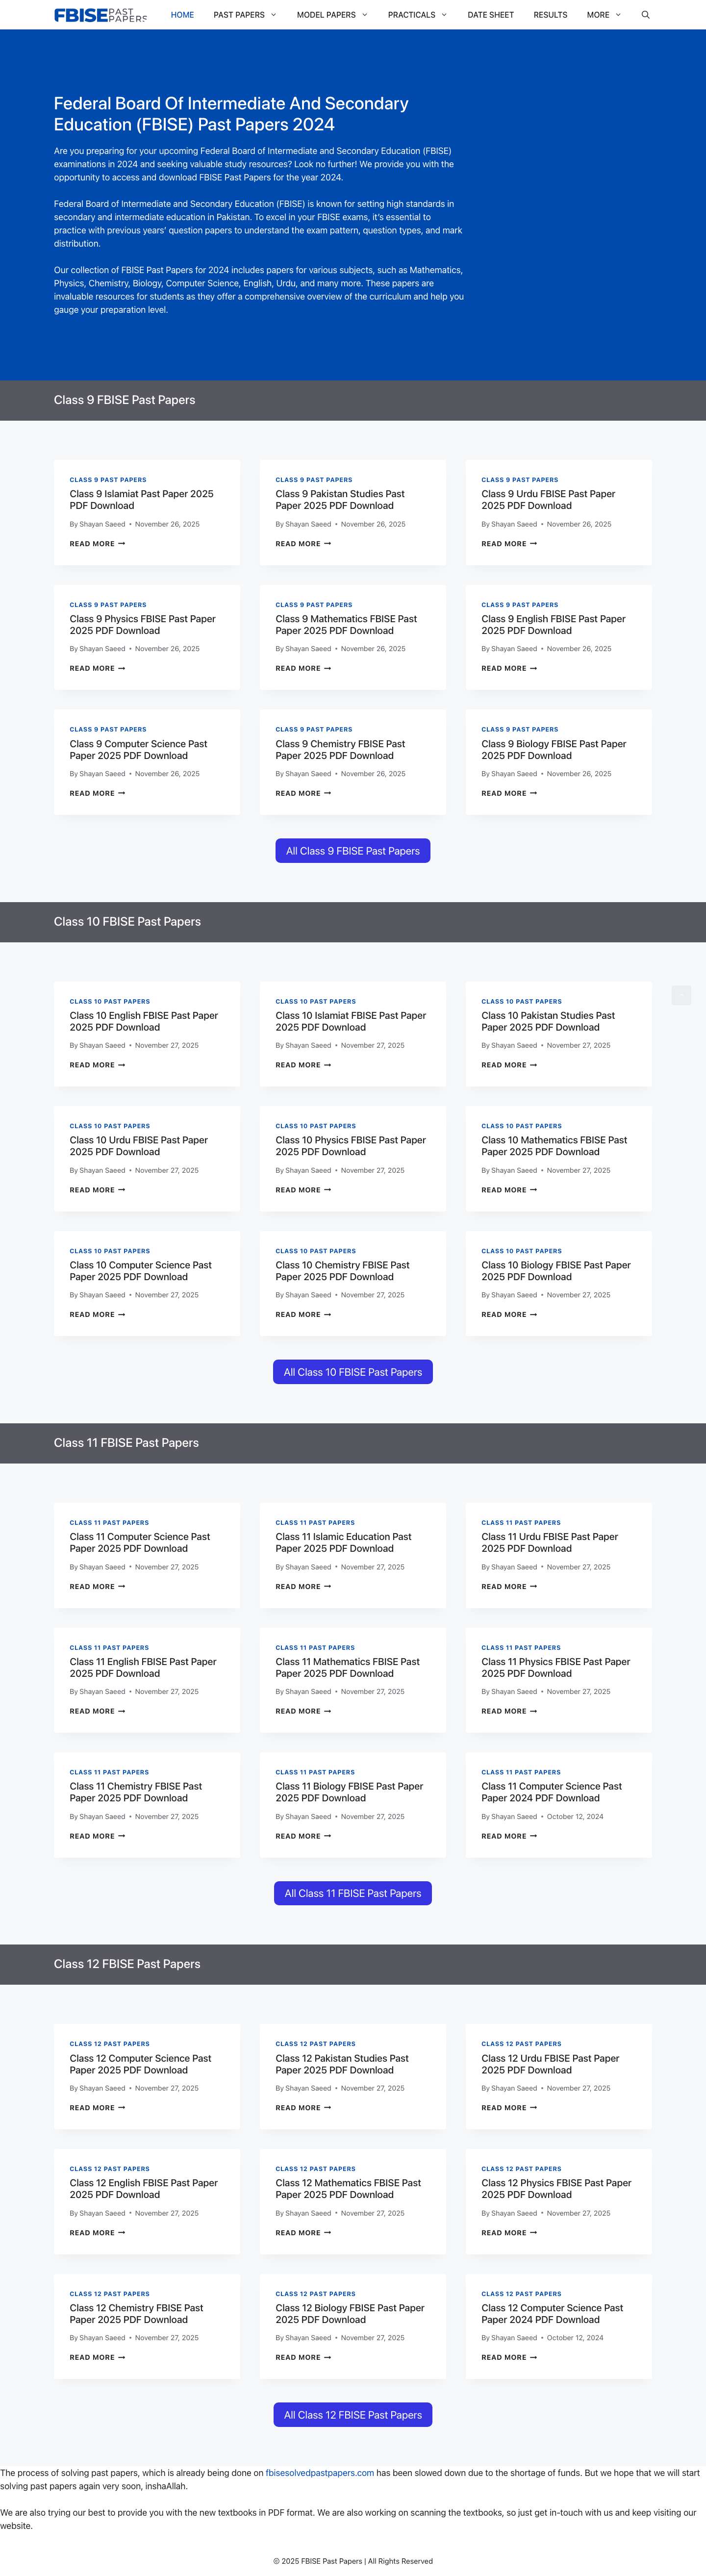Read more on Class 10 Physics paper
This screenshot has width=706, height=2576.
point(303,1190)
